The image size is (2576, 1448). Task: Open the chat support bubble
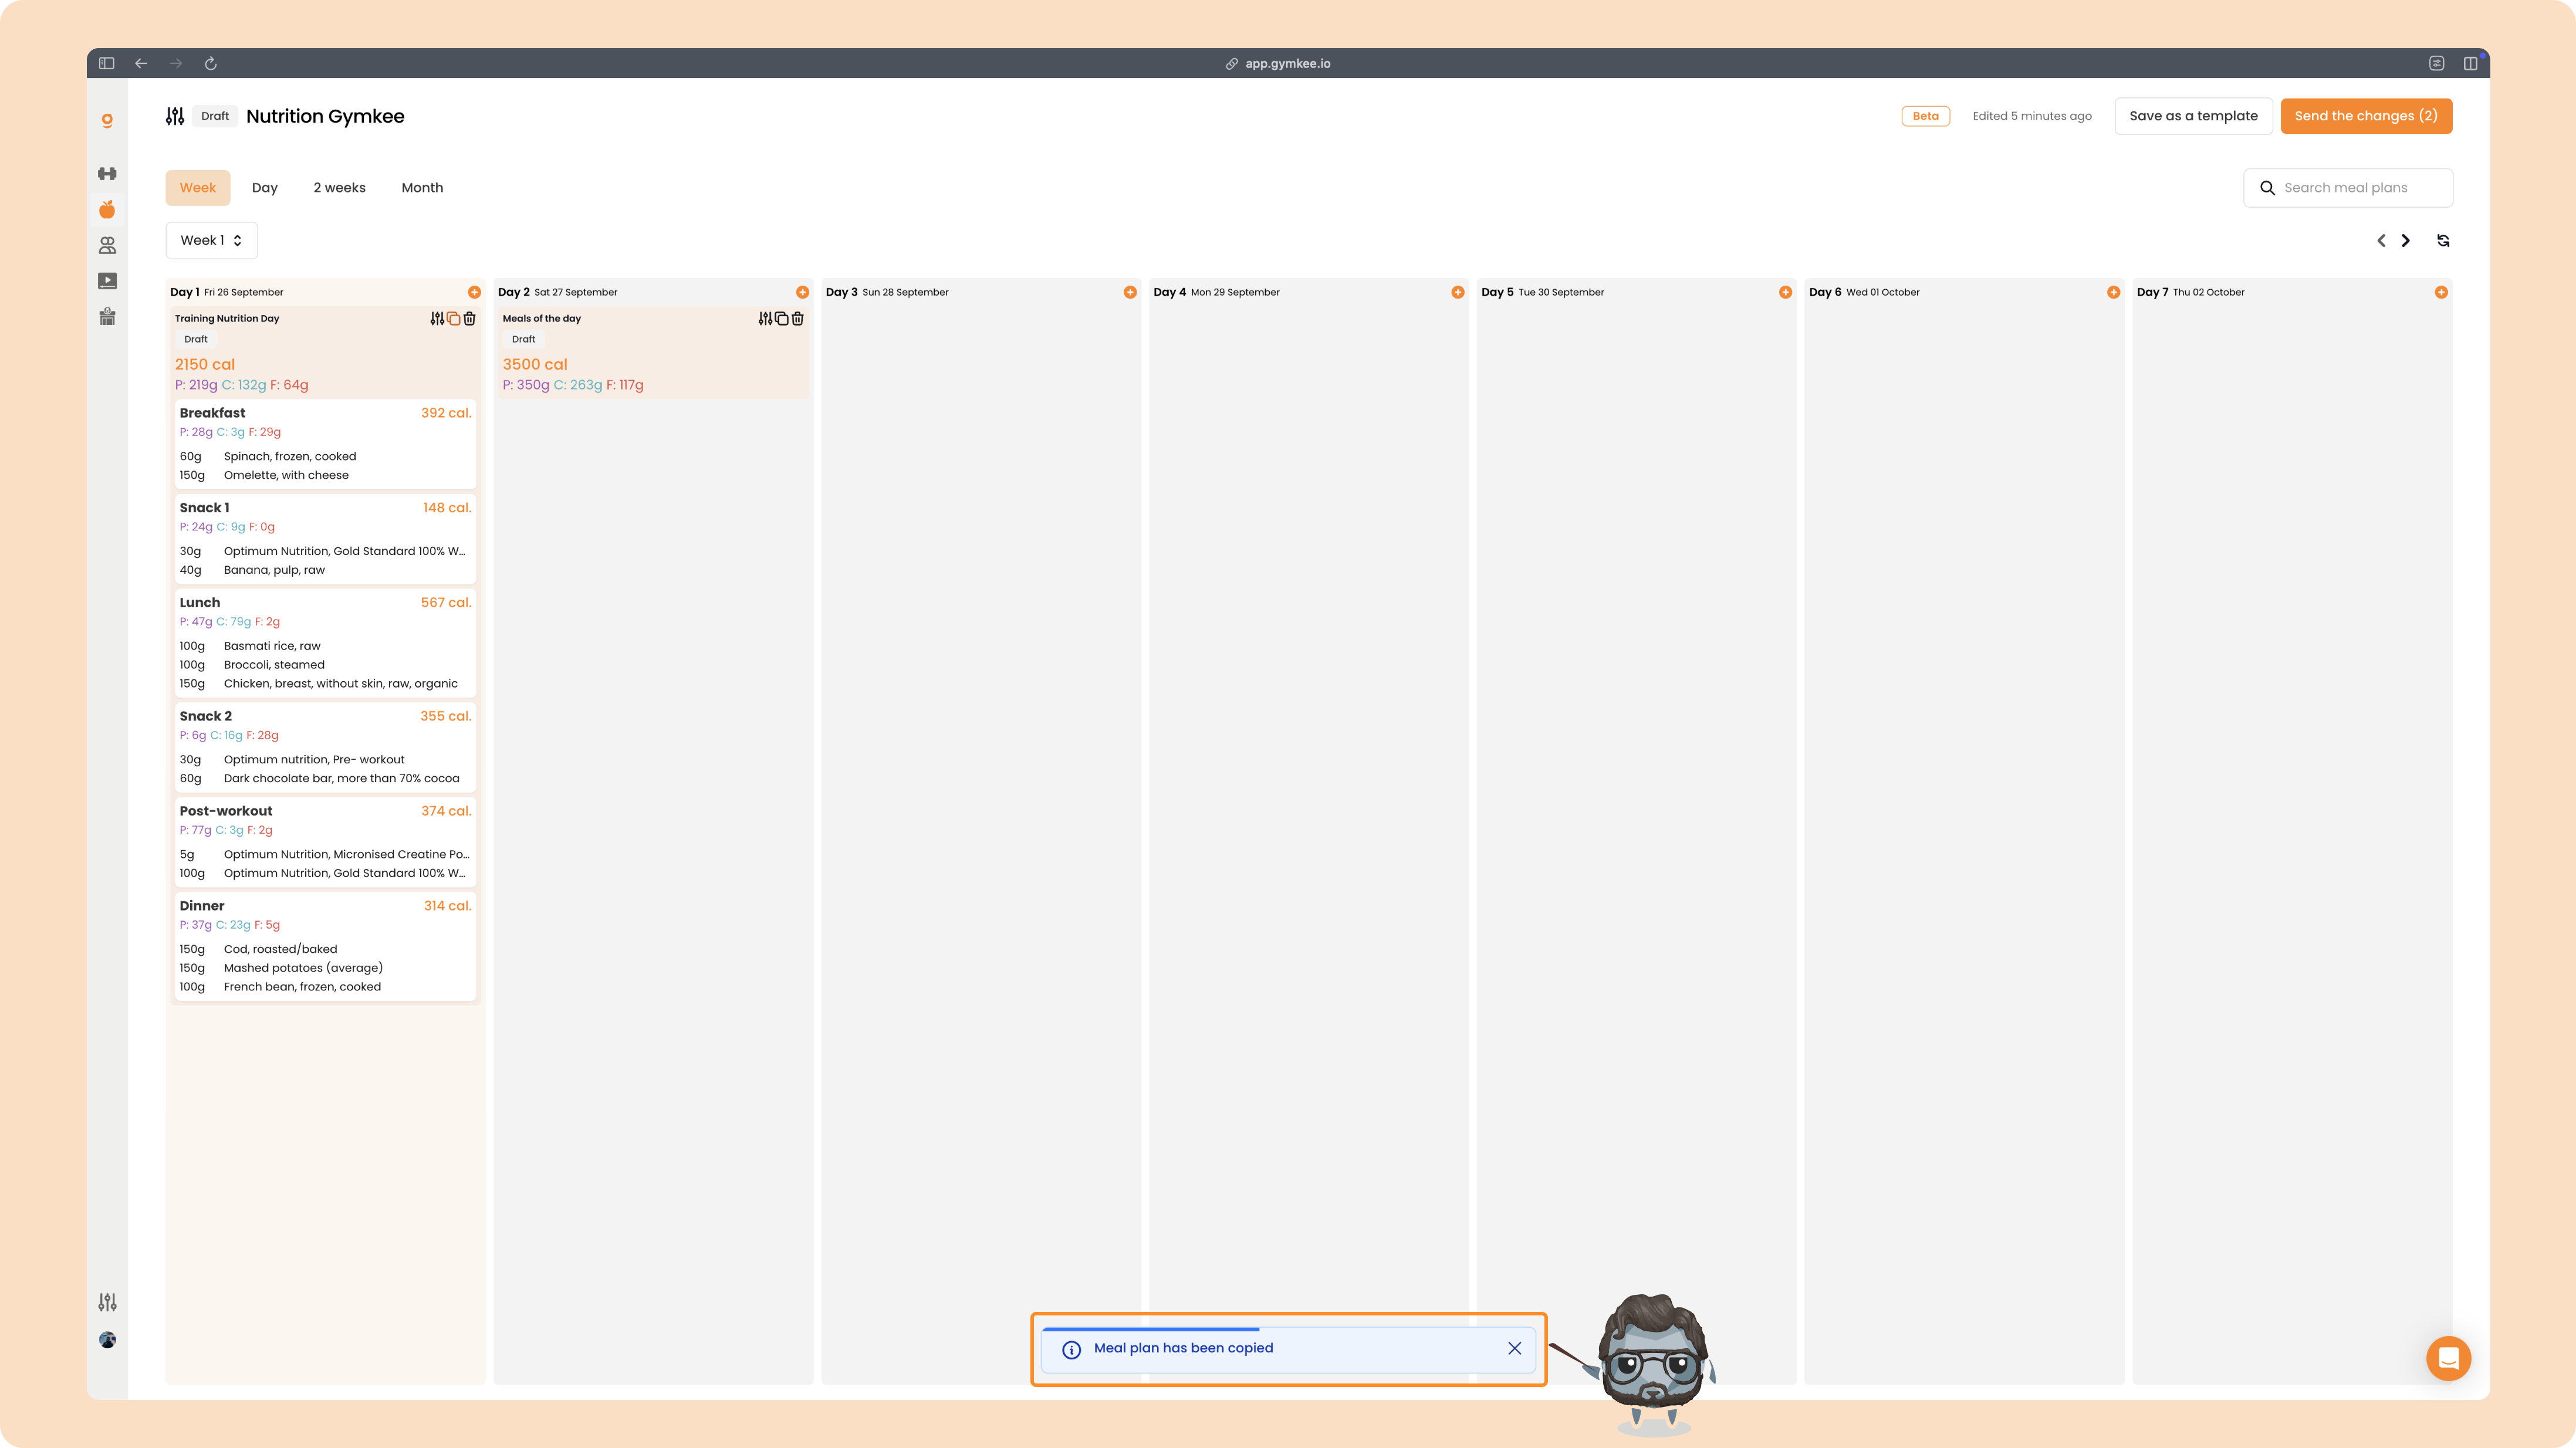(2449, 1358)
